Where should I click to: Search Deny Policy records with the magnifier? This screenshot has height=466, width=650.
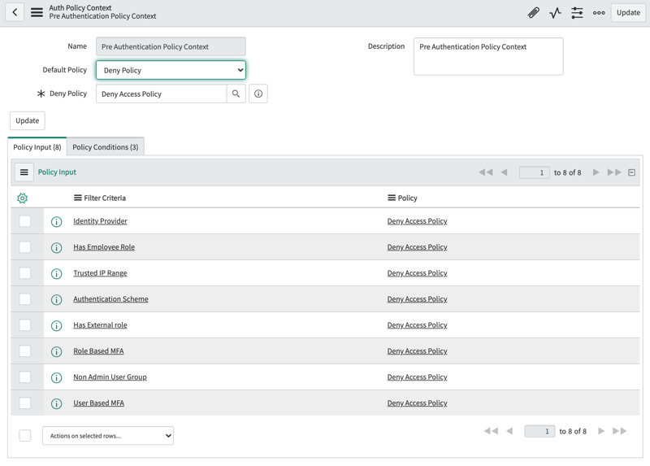point(236,94)
